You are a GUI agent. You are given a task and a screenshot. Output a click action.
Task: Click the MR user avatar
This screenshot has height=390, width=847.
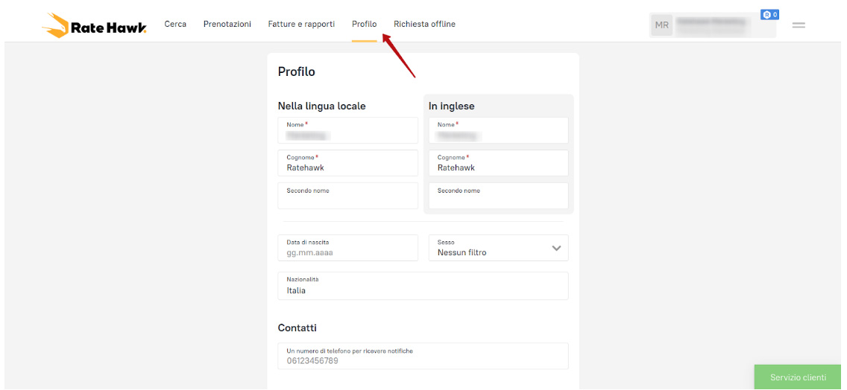coord(661,25)
